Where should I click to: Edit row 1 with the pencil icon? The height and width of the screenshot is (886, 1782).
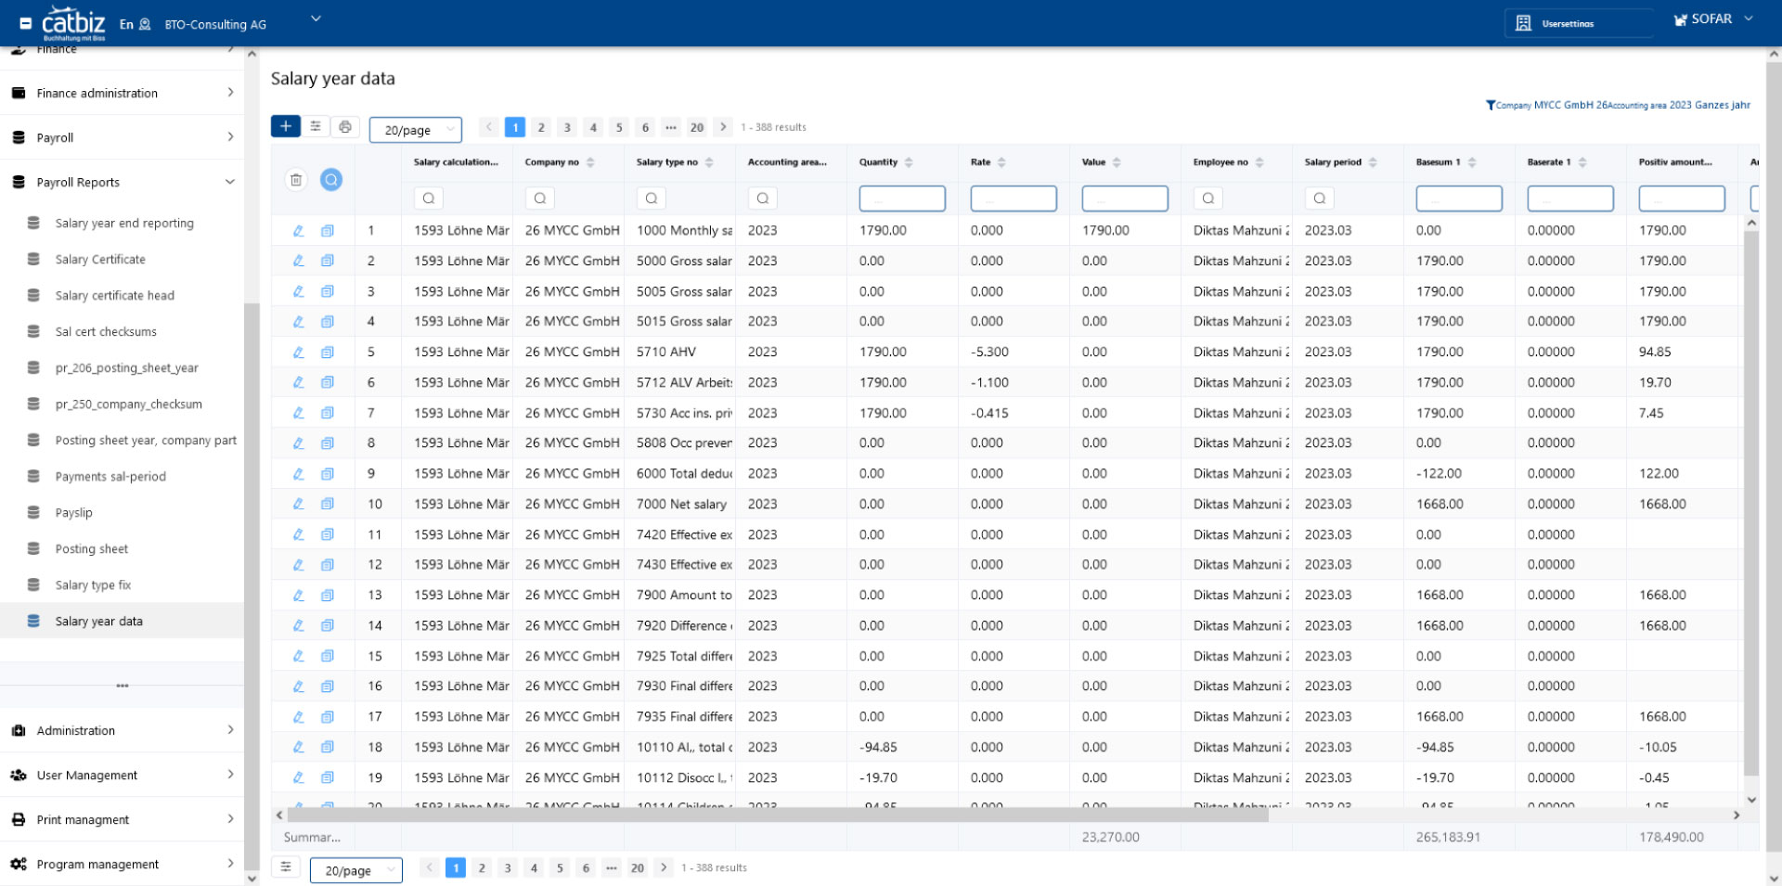[299, 231]
